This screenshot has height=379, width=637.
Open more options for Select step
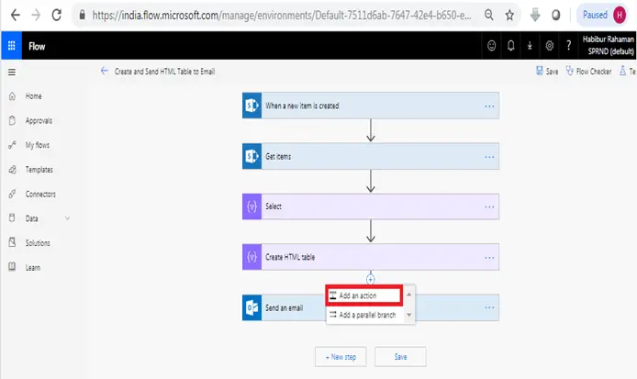click(x=489, y=206)
